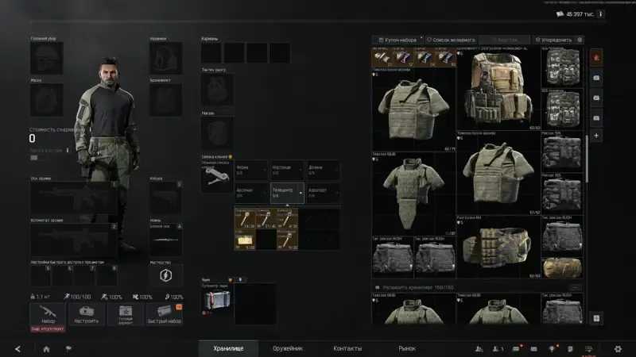Click quick access slot 5

pyautogui.click(x=41, y=275)
